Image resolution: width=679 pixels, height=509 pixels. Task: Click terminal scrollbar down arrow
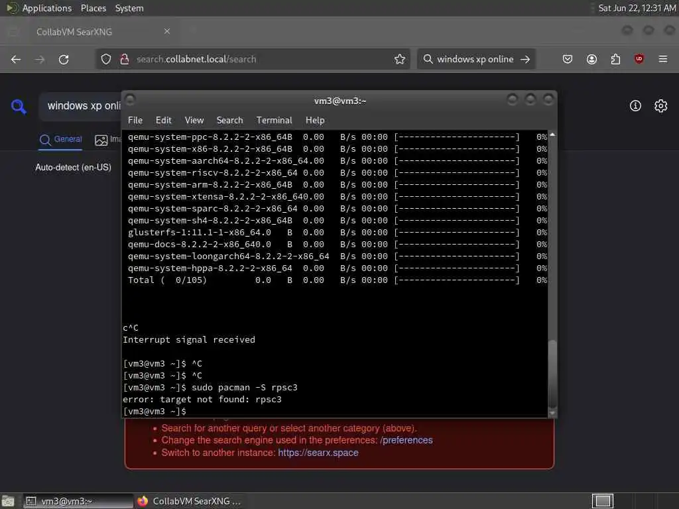(x=552, y=414)
